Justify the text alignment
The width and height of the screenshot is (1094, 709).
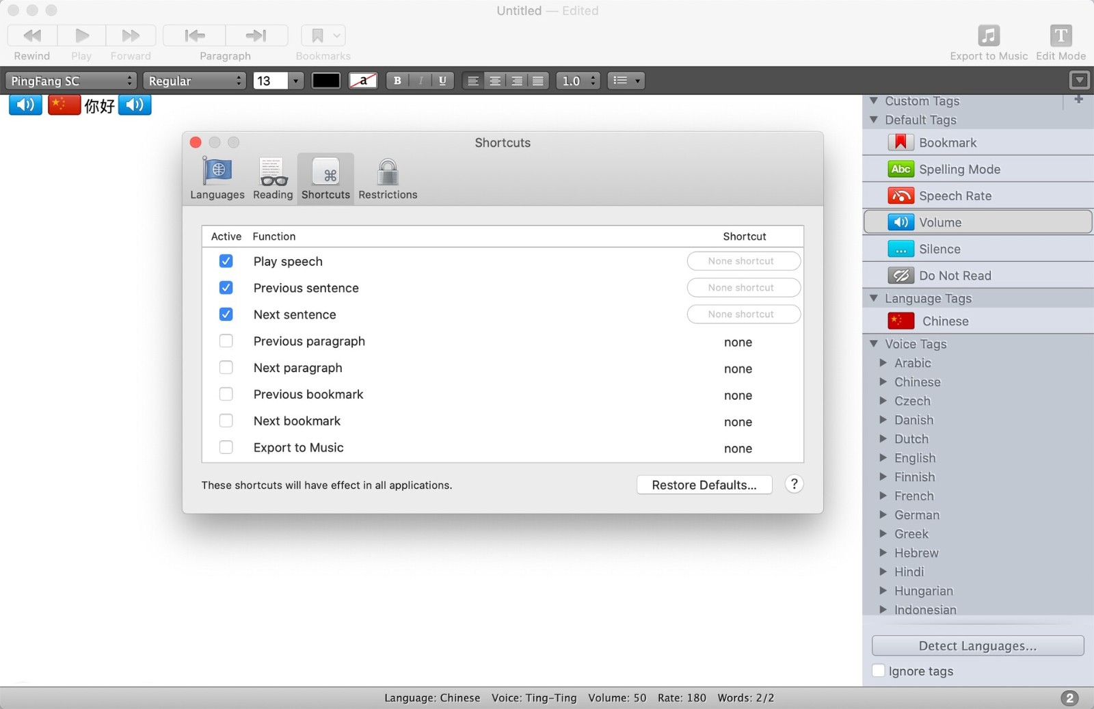click(x=539, y=81)
